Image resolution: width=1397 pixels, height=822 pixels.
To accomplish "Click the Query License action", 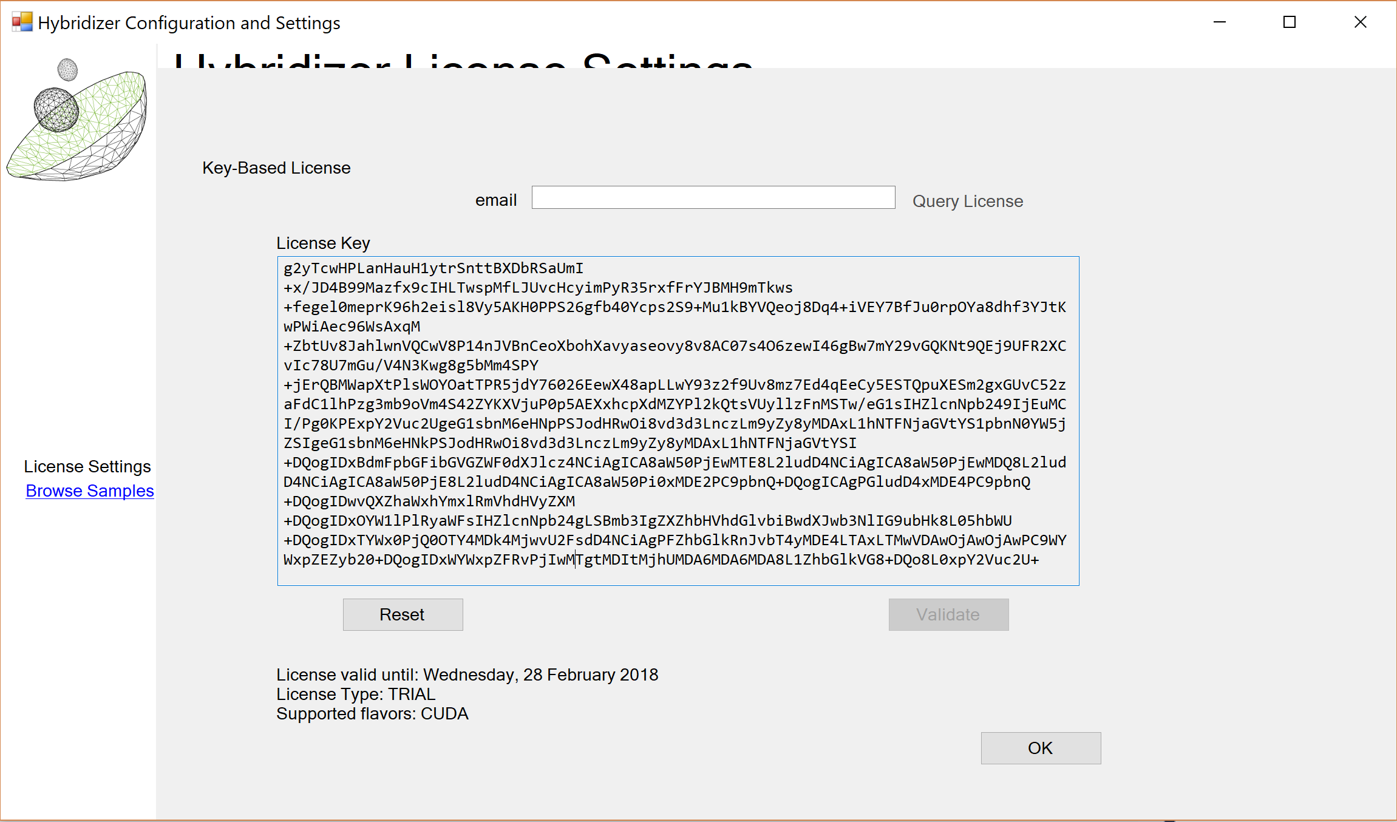I will [967, 200].
